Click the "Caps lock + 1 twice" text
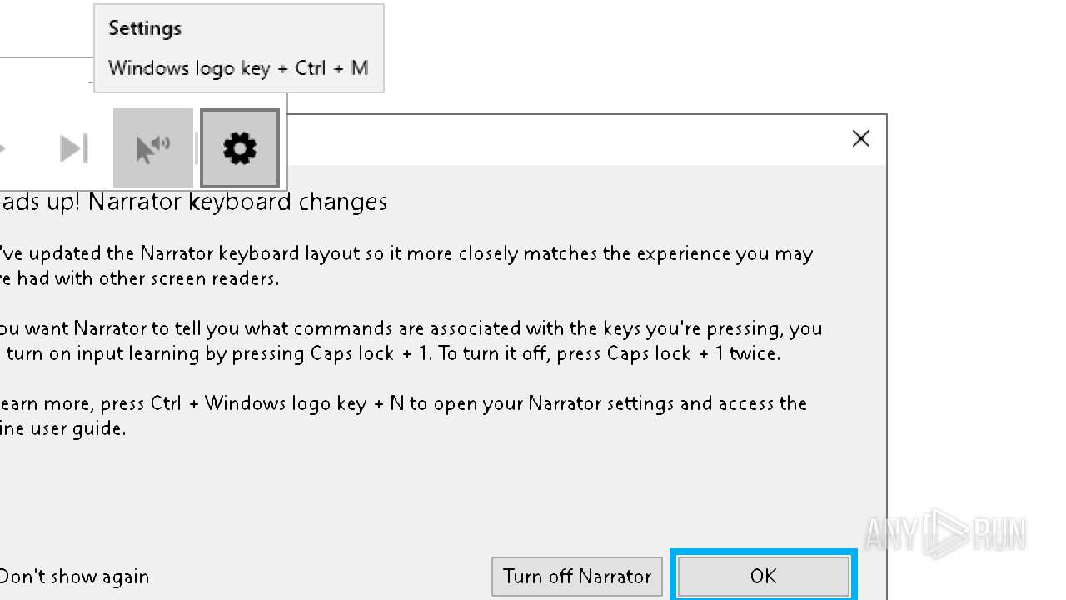 click(693, 353)
